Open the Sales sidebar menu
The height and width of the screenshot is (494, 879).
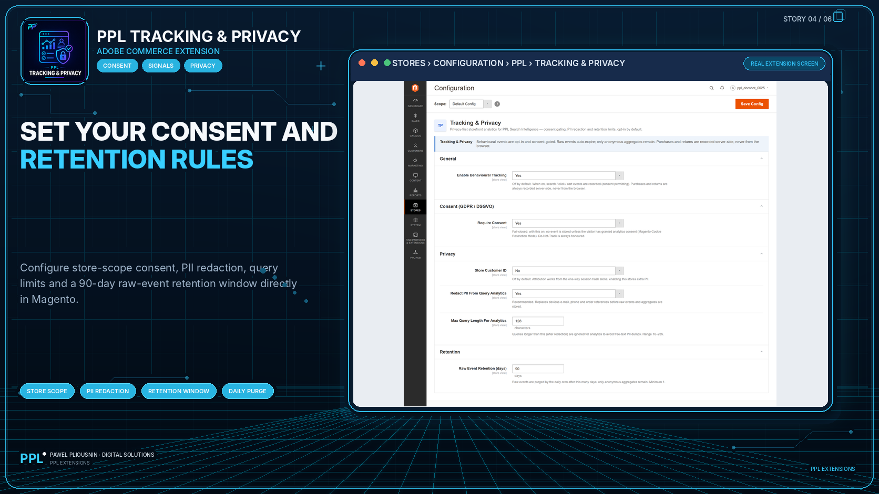pyautogui.click(x=415, y=118)
